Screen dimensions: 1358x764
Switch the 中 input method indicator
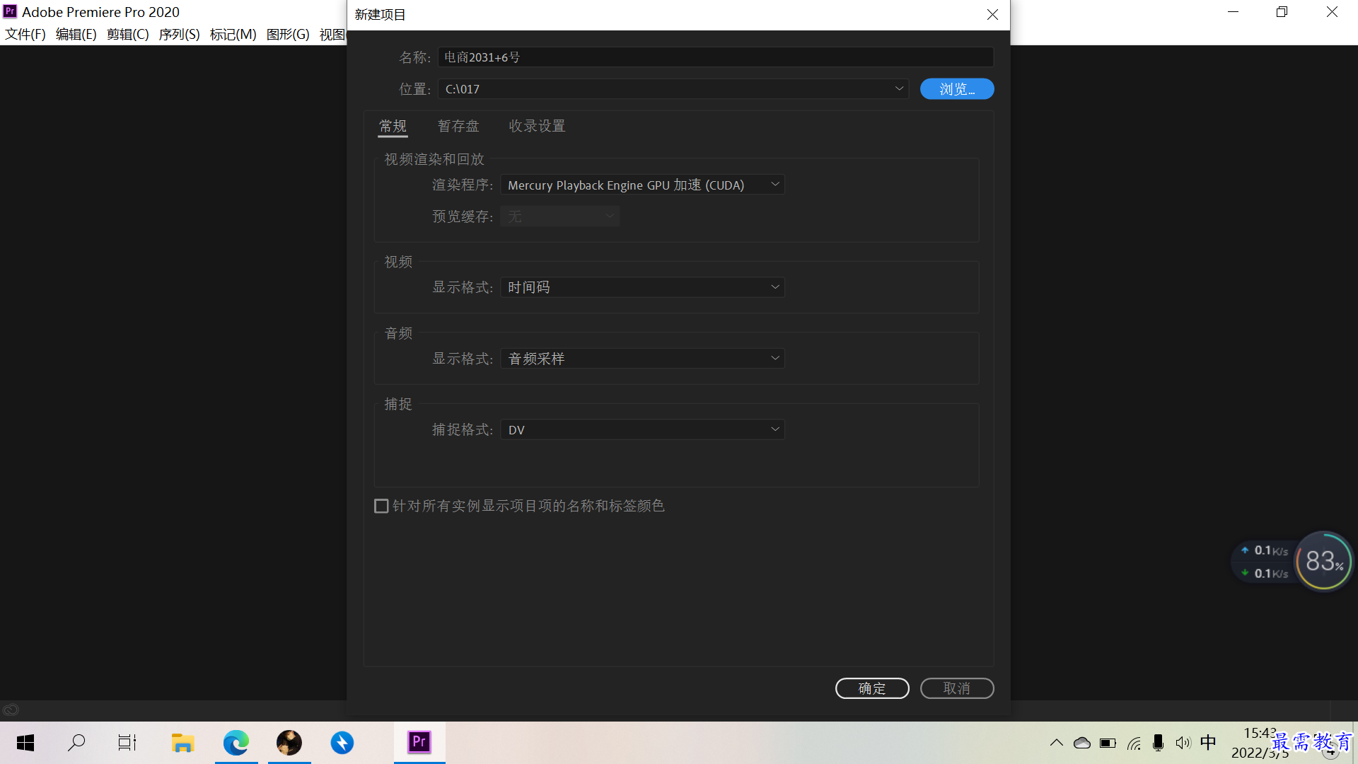coord(1208,742)
